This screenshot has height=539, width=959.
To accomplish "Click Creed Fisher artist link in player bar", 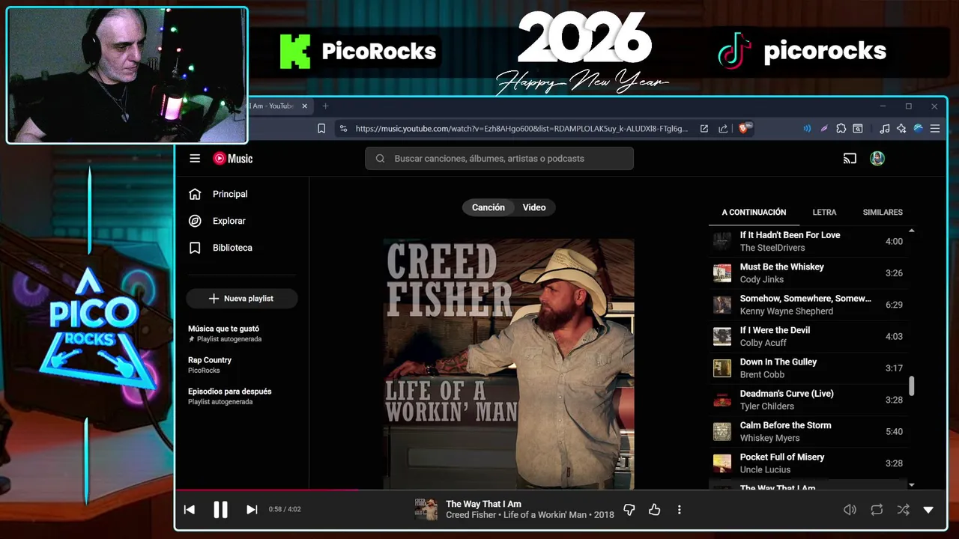I will [x=471, y=515].
